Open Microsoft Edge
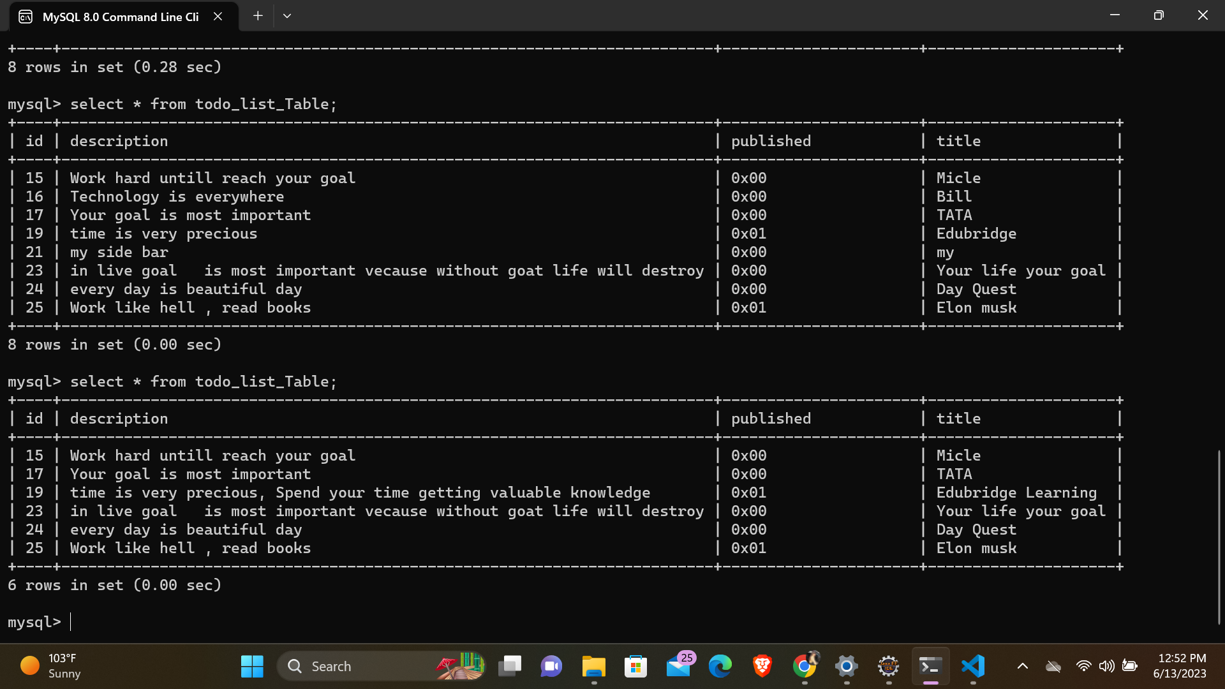 pos(720,666)
